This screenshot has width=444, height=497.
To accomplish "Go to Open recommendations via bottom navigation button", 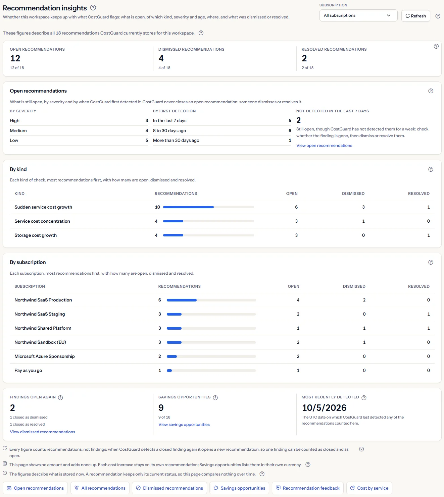I will (x=35, y=488).
